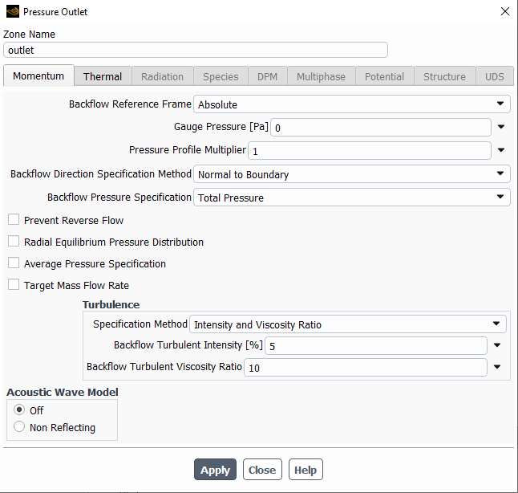Enable Prevent Reverse Flow checkbox

tap(14, 220)
